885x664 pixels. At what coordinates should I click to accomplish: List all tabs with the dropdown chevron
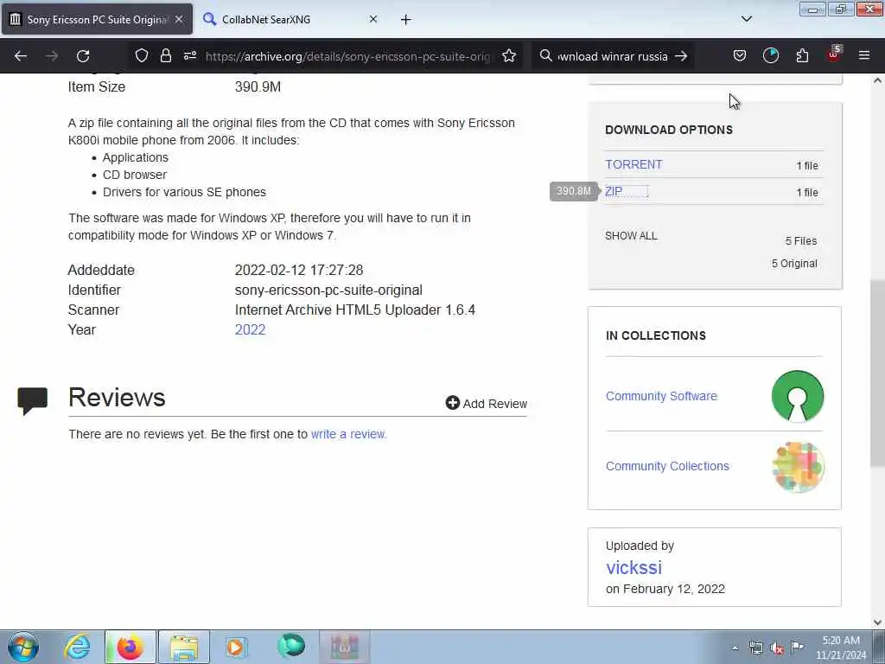pos(747,19)
